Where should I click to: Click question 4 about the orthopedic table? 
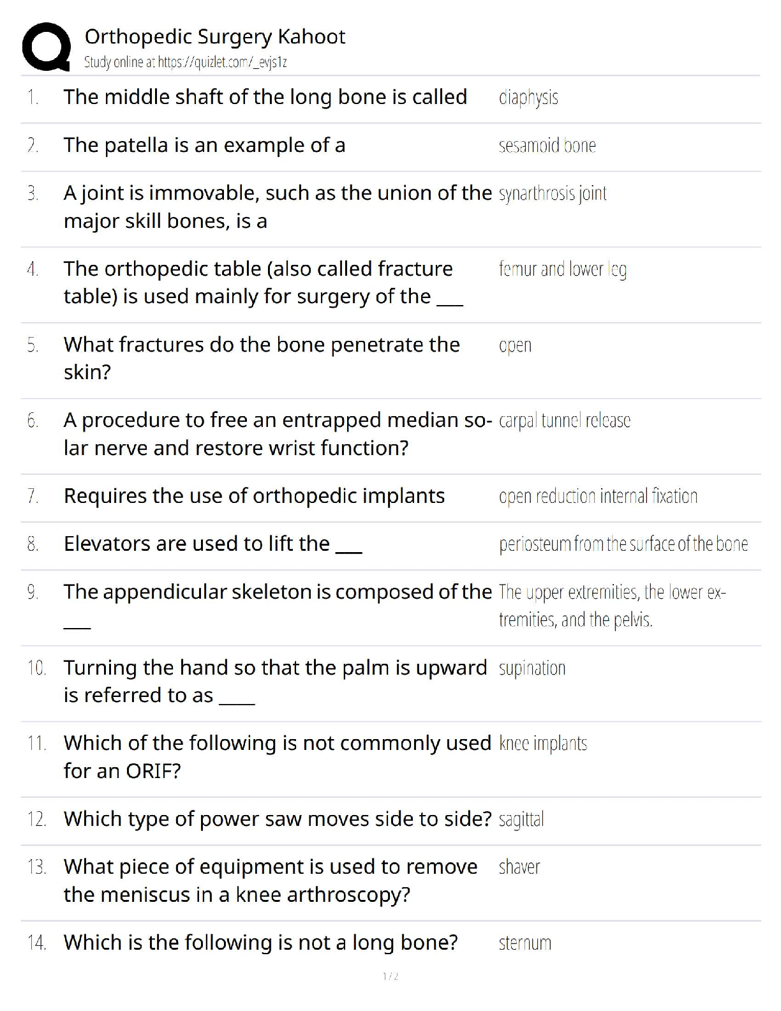click(263, 283)
